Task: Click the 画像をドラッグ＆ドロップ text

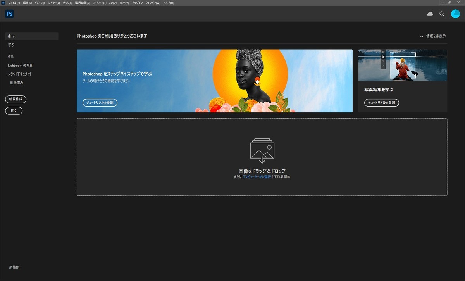Action: click(x=262, y=171)
